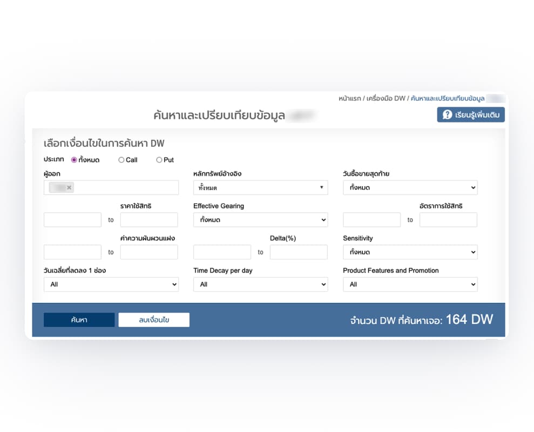Open the Time Decay per day dropdown
Screen dimensions: 534x432
pyautogui.click(x=260, y=284)
